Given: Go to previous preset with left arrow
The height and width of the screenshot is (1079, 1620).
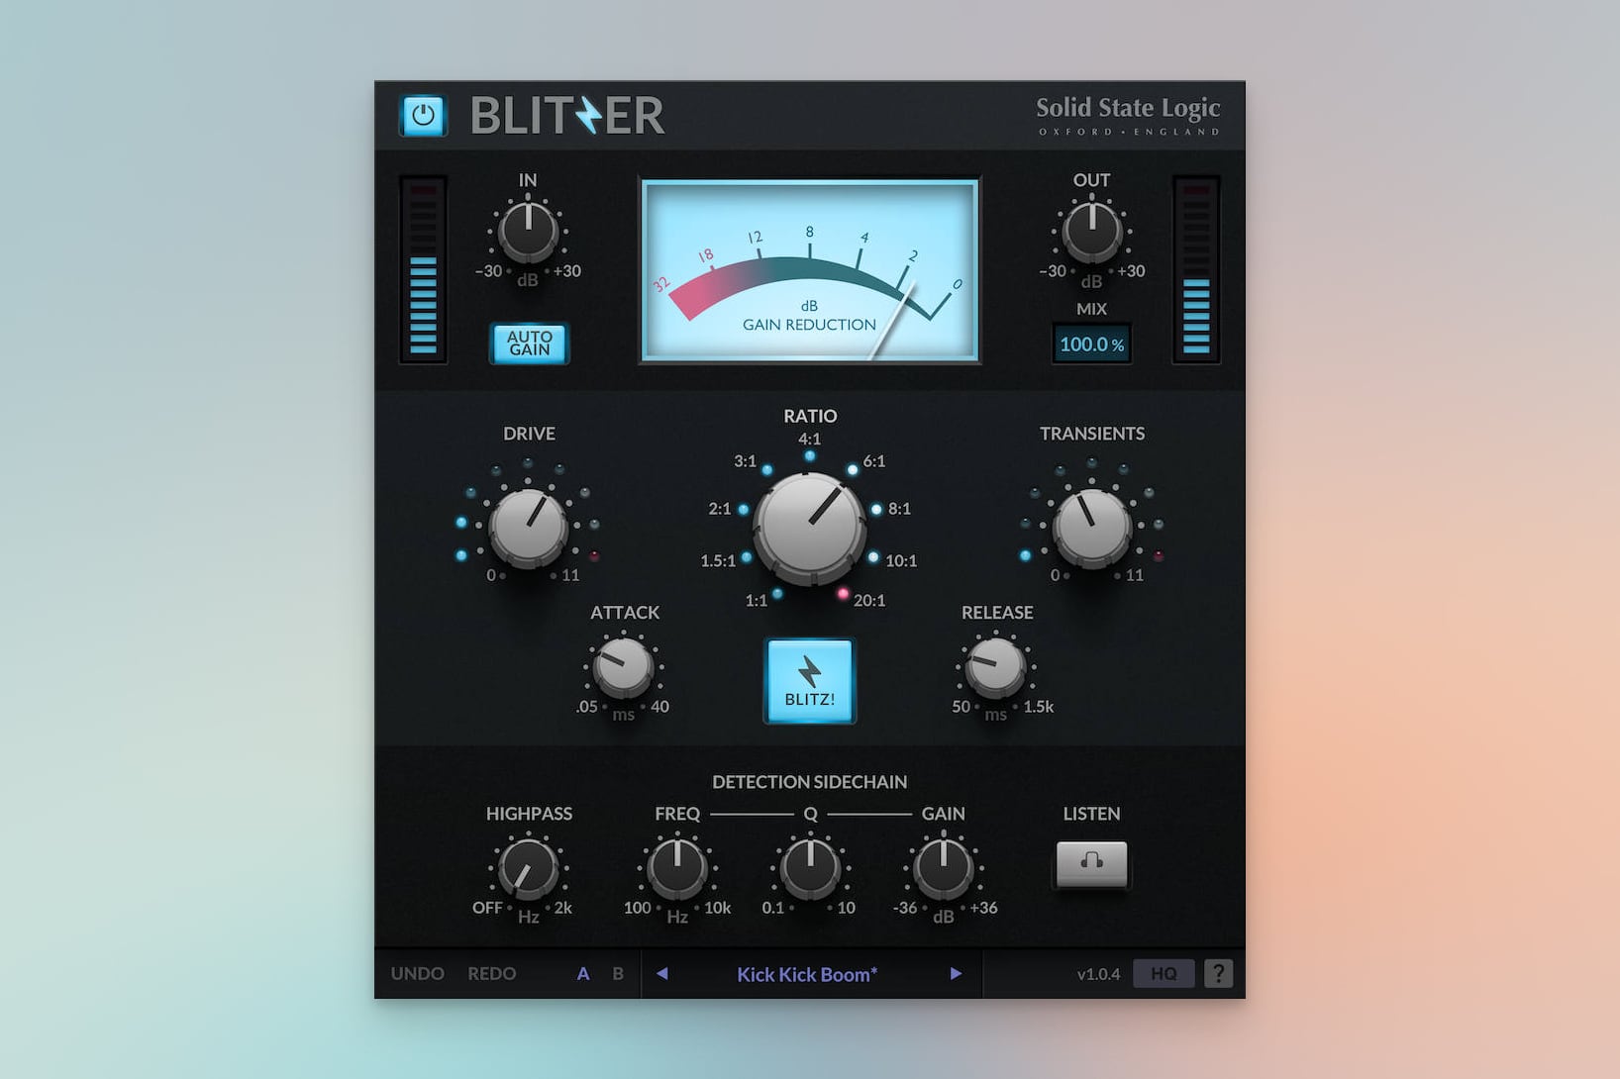Looking at the screenshot, I should [662, 974].
